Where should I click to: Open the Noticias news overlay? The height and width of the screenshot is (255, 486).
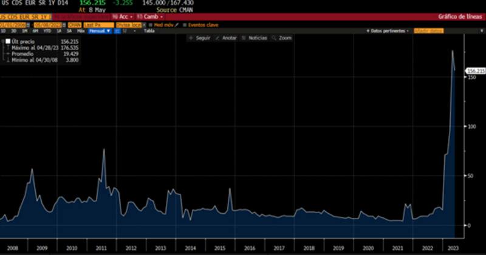tap(254, 38)
